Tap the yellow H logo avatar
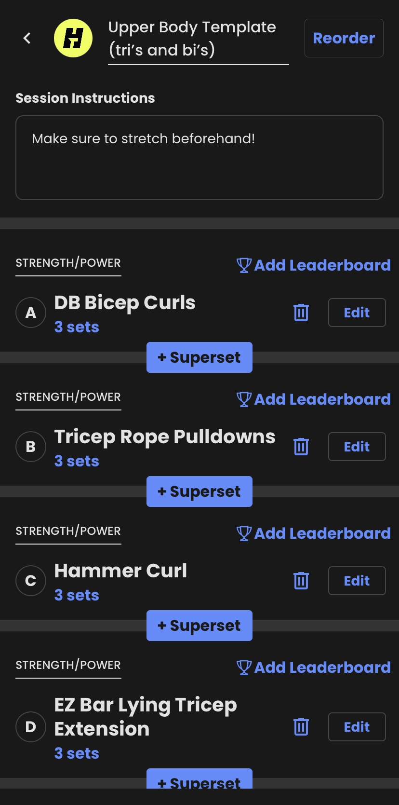 pos(73,38)
